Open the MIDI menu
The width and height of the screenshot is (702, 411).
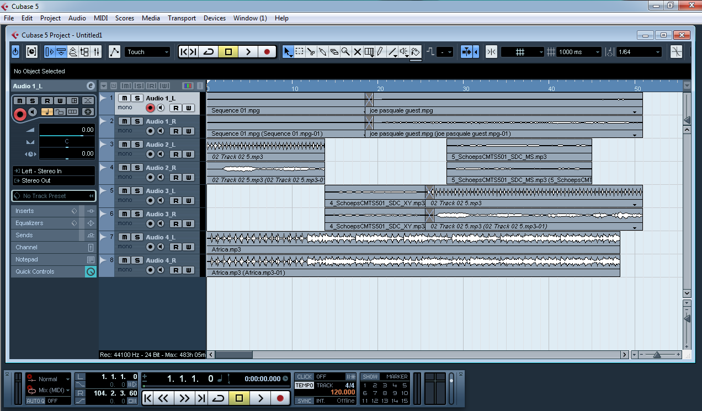tap(101, 18)
